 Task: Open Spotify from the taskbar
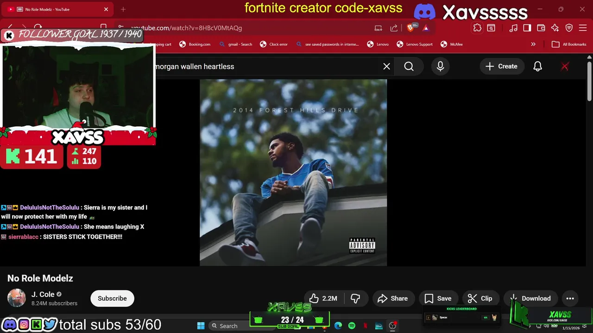pyautogui.click(x=352, y=326)
